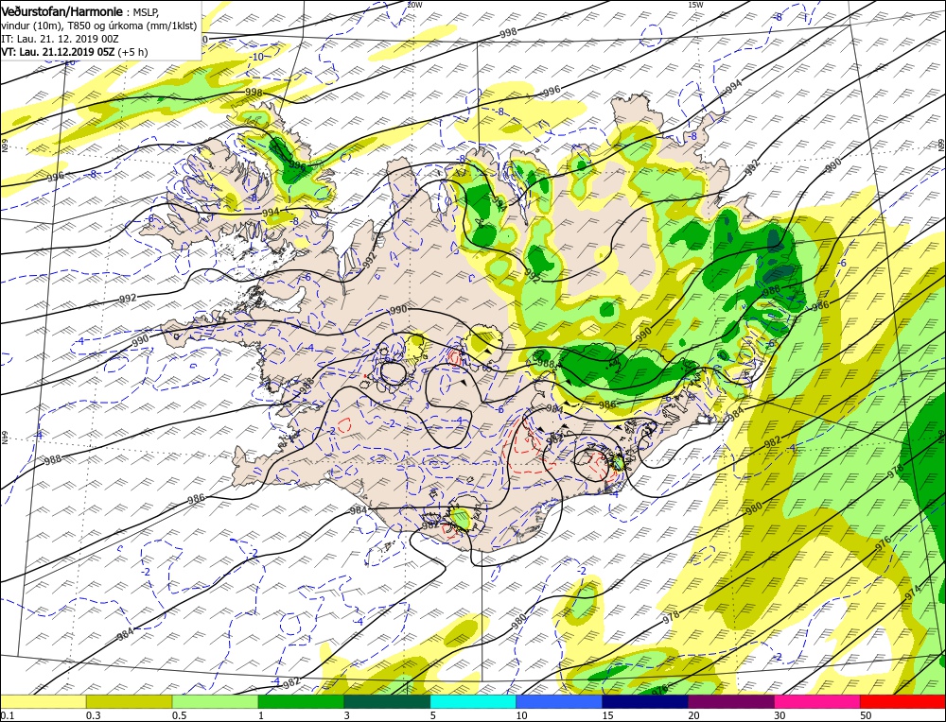Click the legend scale value "30"
The height and width of the screenshot is (722, 946).
(780, 715)
